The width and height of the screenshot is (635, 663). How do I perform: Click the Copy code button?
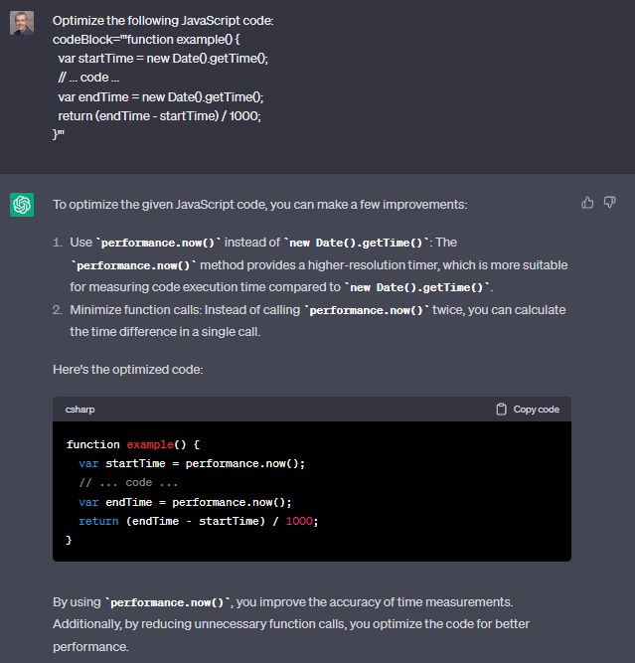tap(528, 410)
